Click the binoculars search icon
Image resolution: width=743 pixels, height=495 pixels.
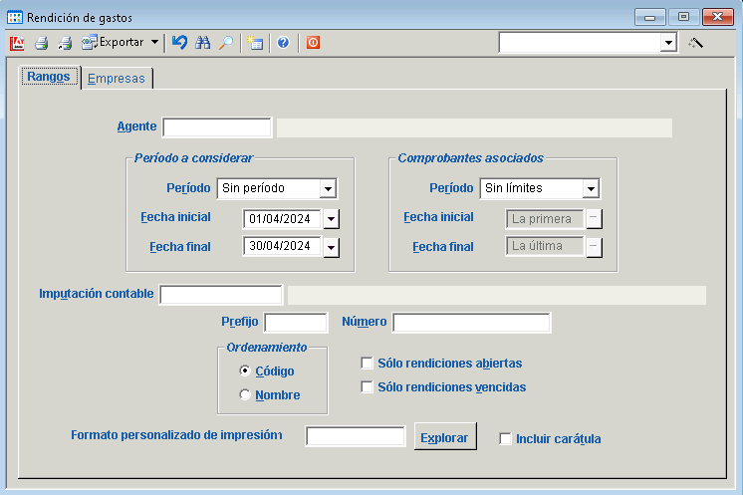point(203,43)
